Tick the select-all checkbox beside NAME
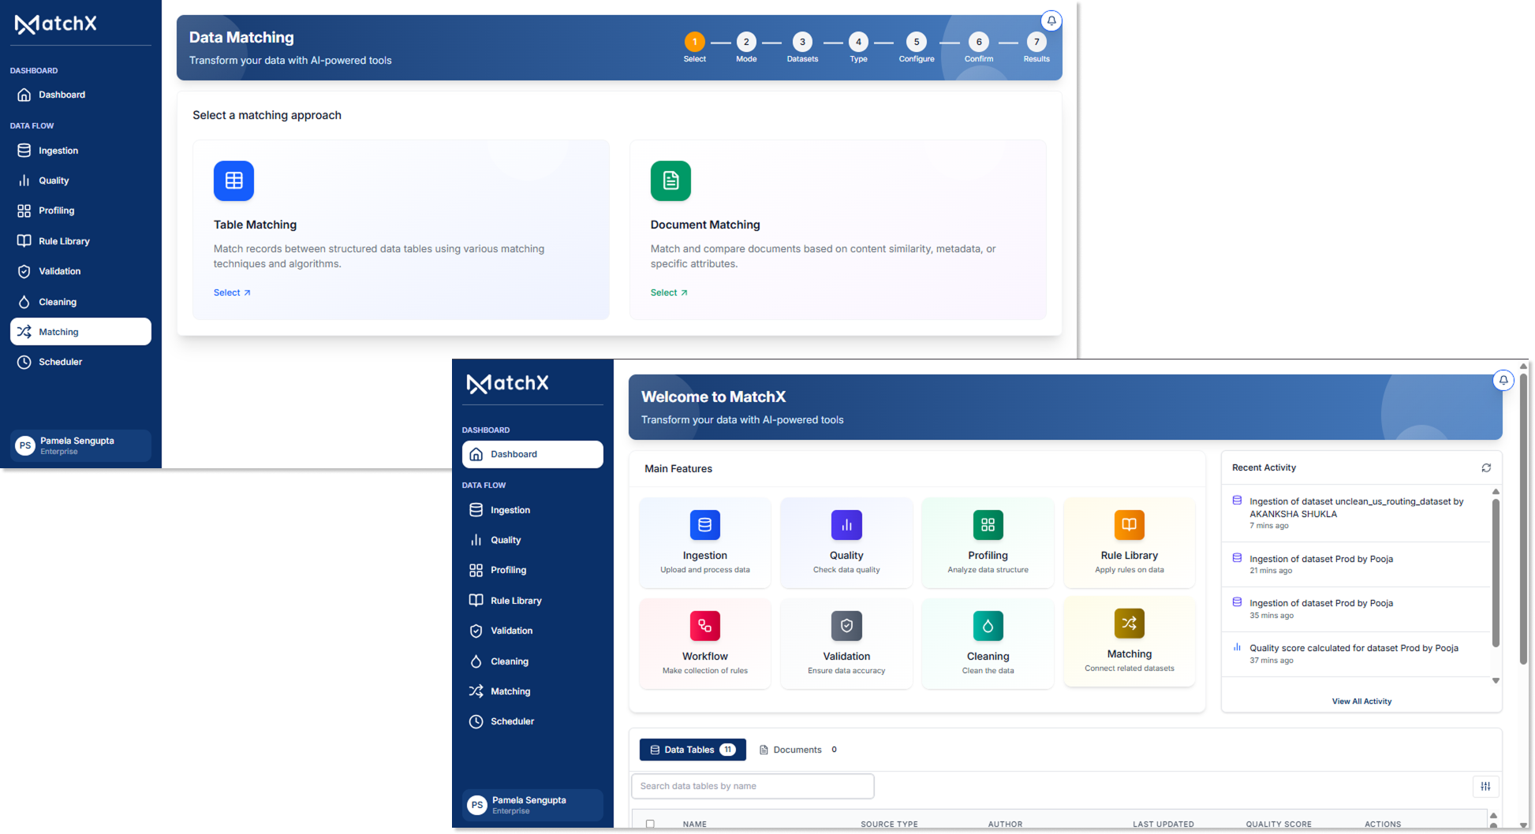1535x834 pixels. point(650,824)
